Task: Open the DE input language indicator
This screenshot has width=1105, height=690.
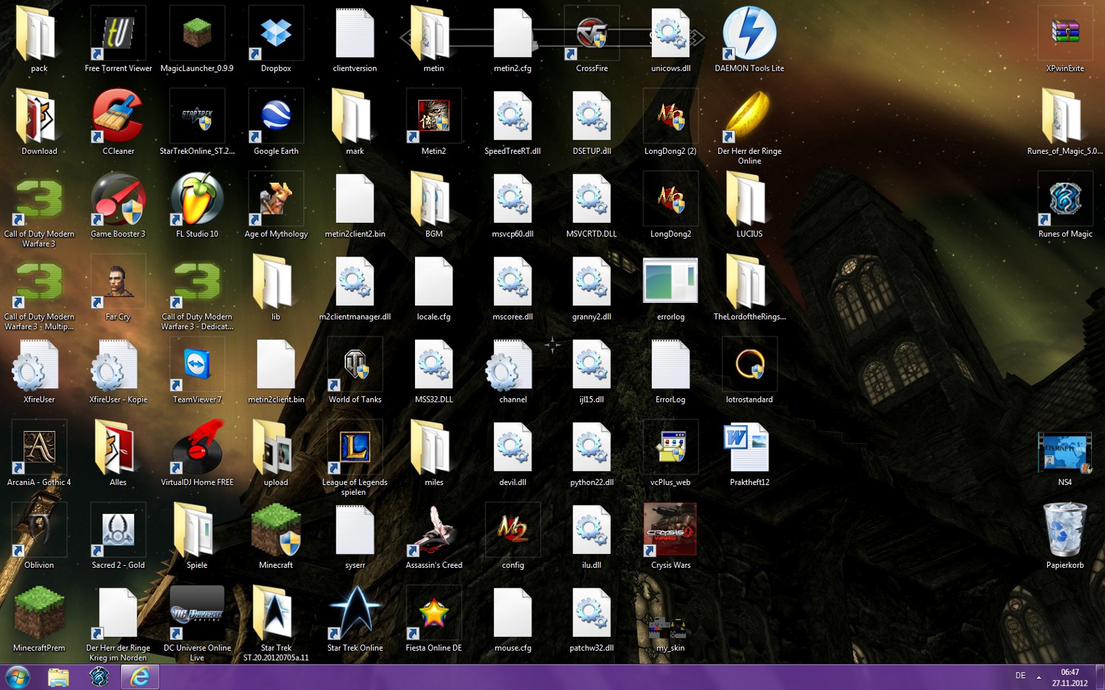Action: point(1021,676)
